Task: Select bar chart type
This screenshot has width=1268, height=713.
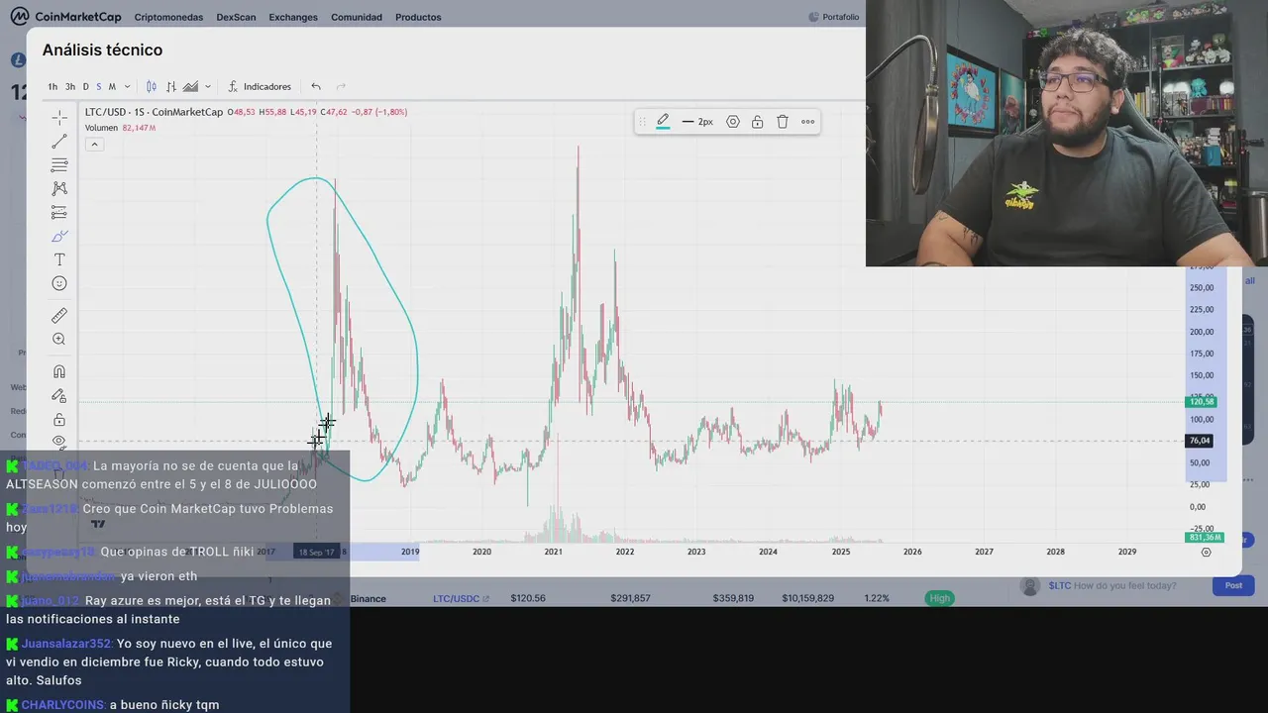Action: (171, 86)
